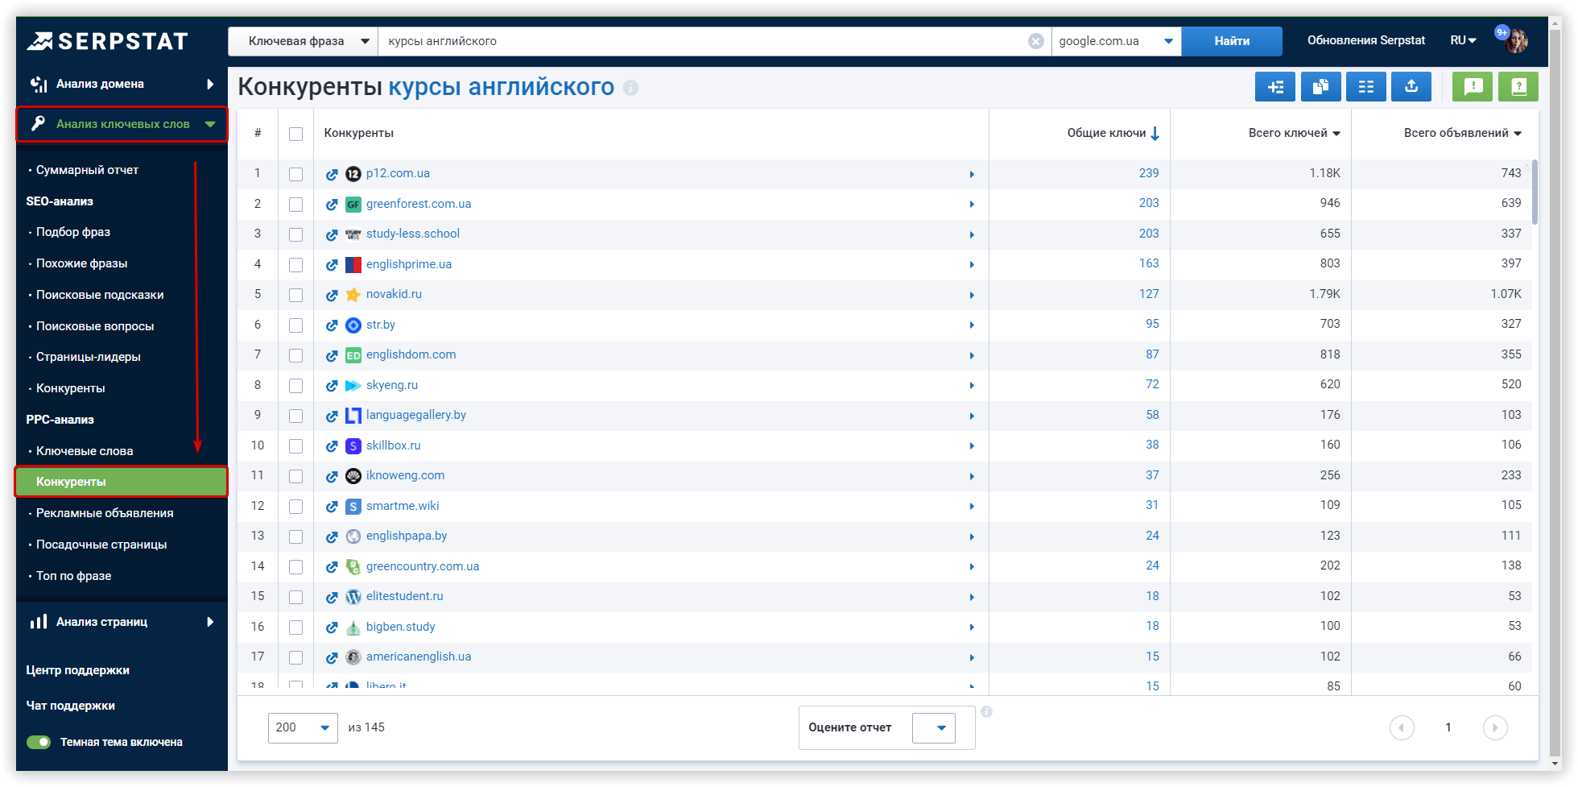Click the copy documents icon button
The height and width of the screenshot is (787, 1578).
[x=1320, y=87]
